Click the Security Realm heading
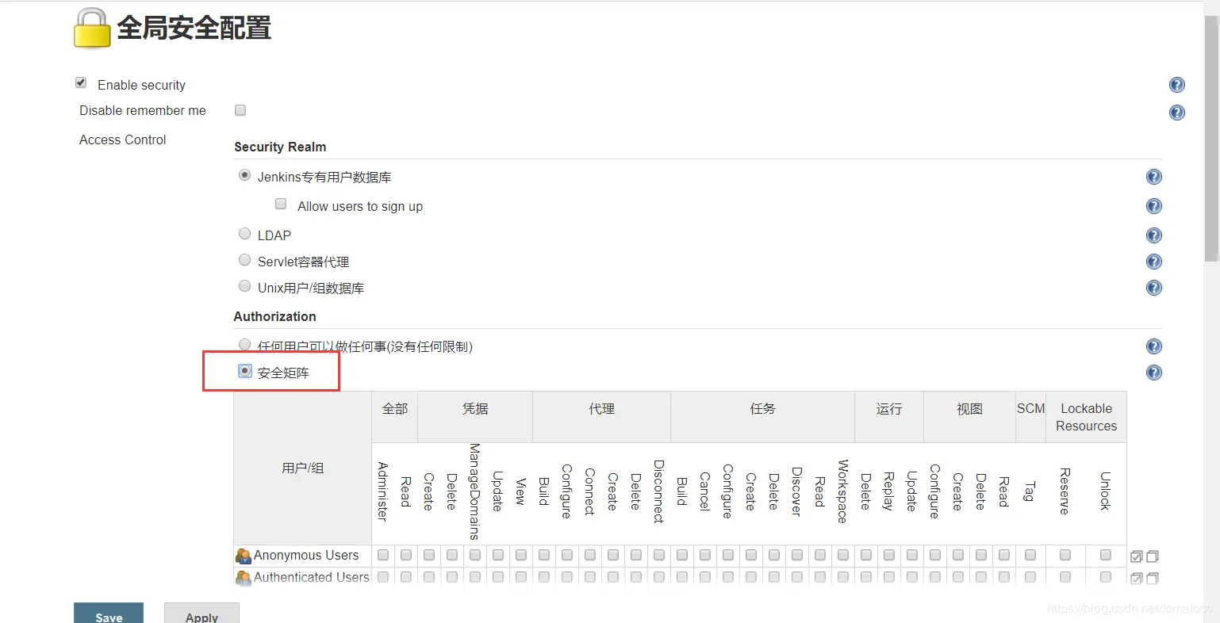Screen dimensions: 1220x623 click(280, 147)
